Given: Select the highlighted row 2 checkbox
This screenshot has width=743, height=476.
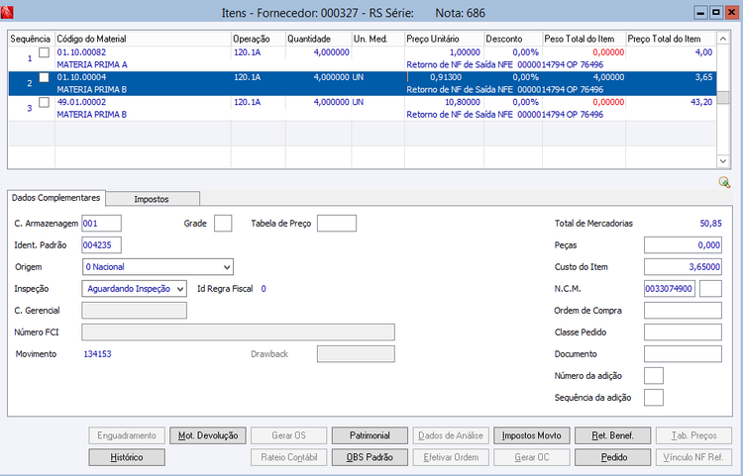Looking at the screenshot, I should [44, 77].
